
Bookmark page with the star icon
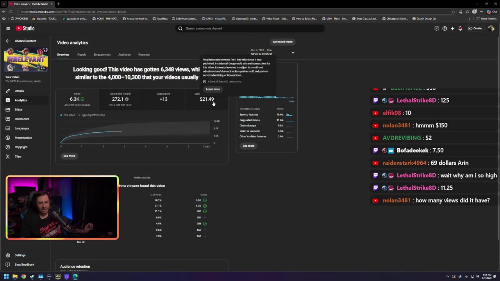coord(453,12)
